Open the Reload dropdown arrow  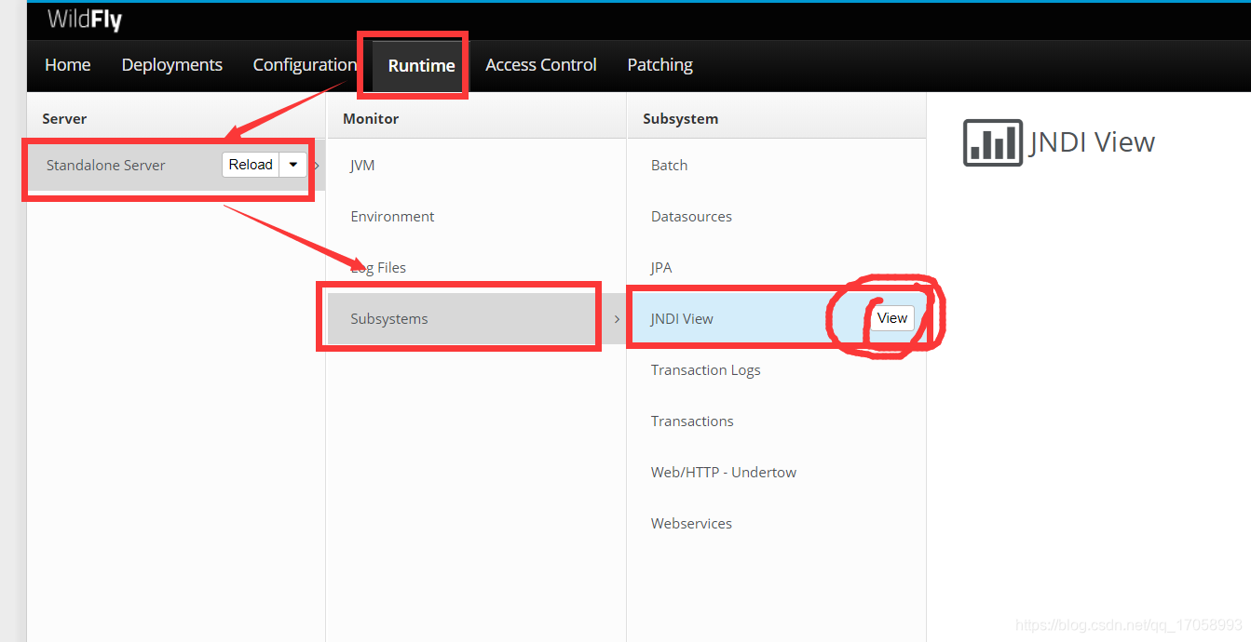[x=293, y=165]
